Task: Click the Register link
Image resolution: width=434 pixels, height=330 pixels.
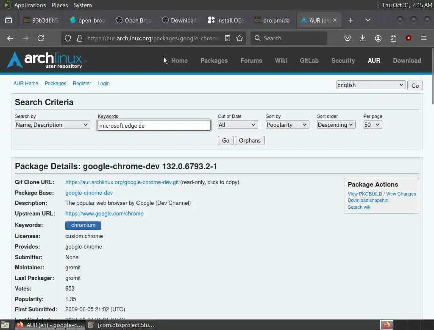Action: click(x=82, y=84)
